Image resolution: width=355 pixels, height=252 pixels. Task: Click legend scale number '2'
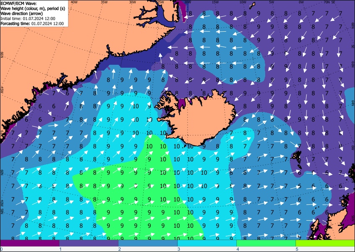pyautogui.click(x=119, y=249)
